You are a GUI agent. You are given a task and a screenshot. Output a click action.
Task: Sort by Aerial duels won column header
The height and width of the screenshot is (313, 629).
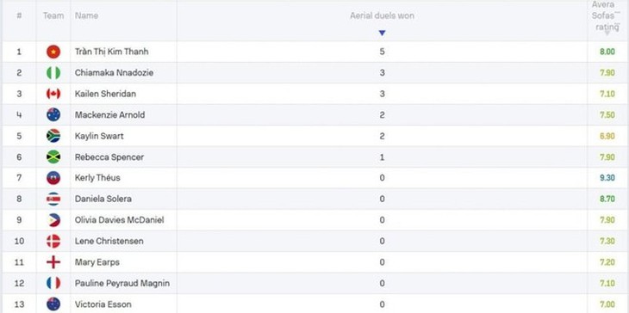[382, 15]
